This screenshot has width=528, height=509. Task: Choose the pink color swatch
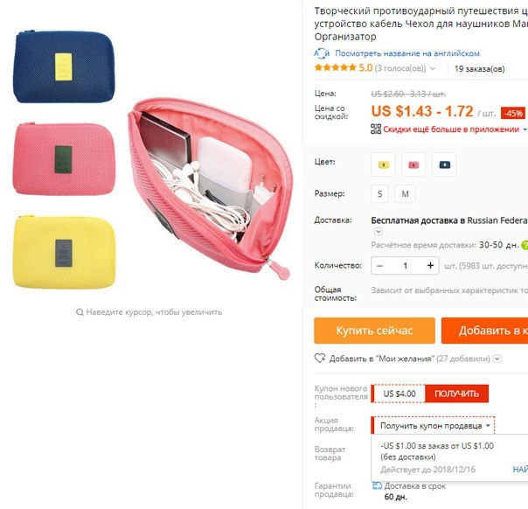pos(413,164)
